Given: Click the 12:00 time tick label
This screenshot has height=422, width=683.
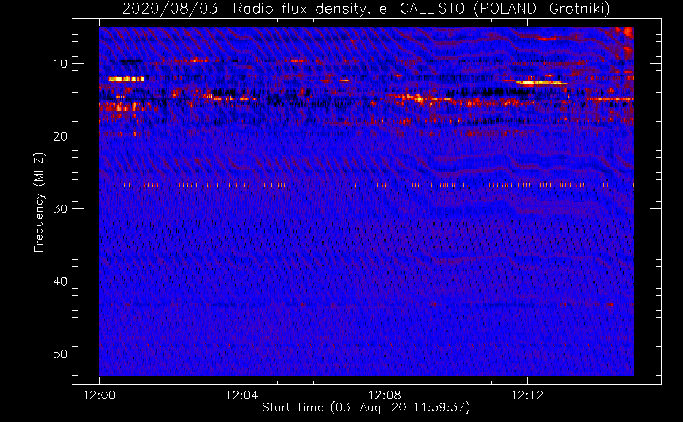Looking at the screenshot, I should (x=99, y=395).
